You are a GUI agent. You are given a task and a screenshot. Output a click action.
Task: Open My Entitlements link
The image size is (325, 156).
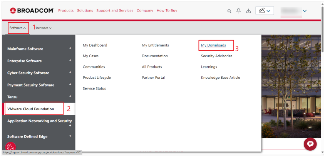click(155, 45)
